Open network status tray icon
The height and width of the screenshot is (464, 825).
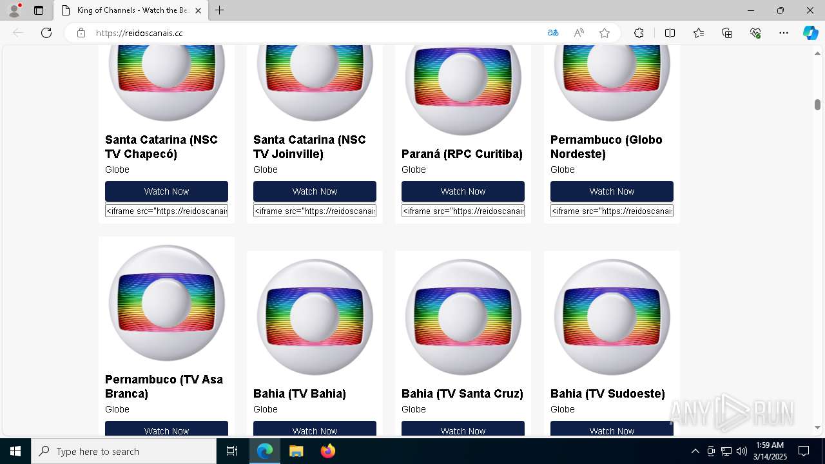coord(726,451)
